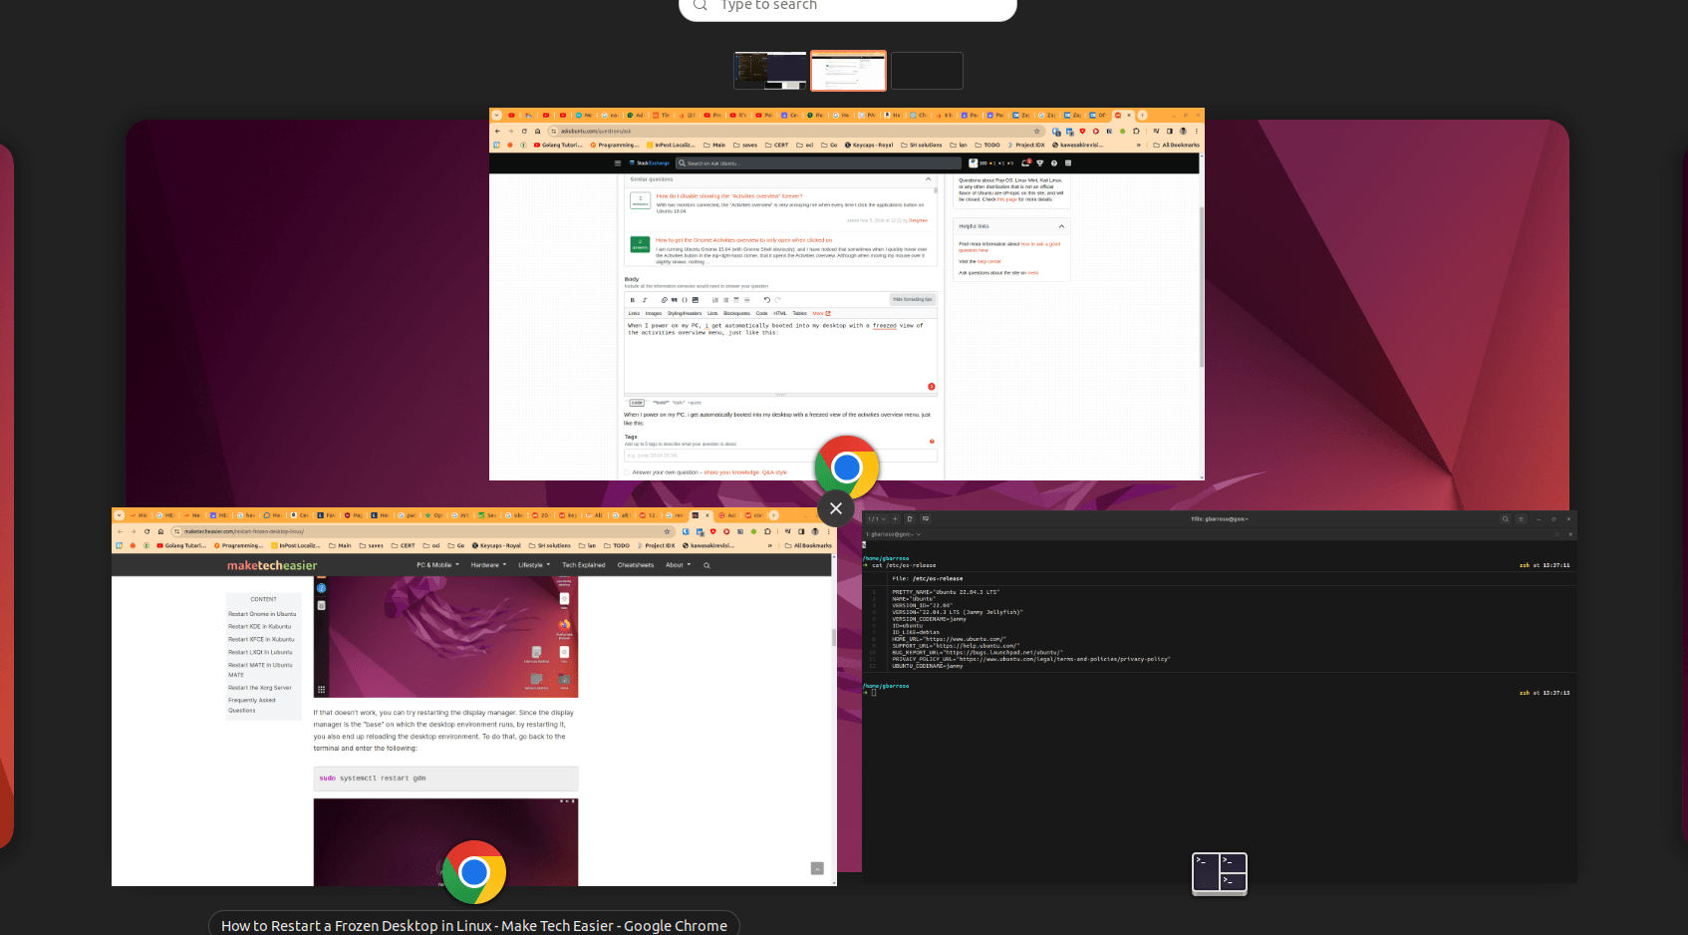Click the undo arrow icon in the editor toolbar

tap(767, 299)
